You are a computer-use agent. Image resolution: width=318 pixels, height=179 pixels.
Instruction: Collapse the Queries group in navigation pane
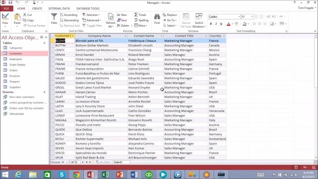pos(44,92)
